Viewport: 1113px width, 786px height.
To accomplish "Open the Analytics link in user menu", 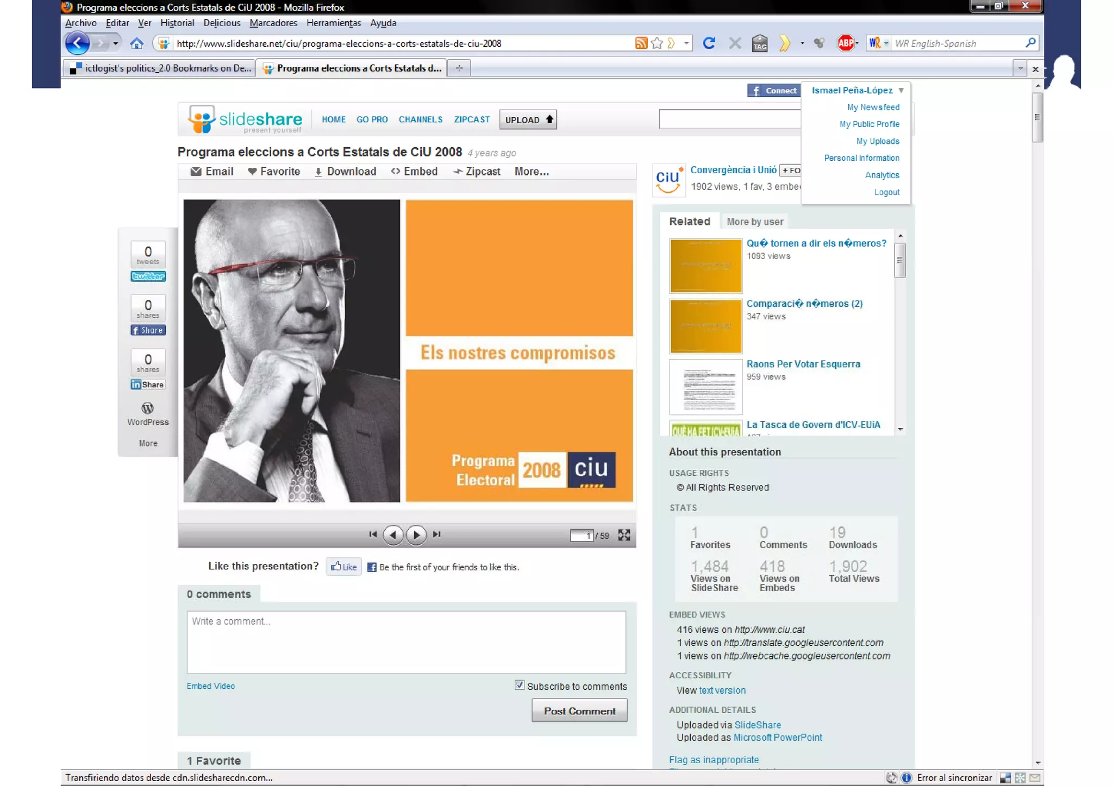I will pyautogui.click(x=881, y=175).
